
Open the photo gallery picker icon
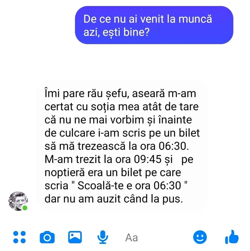coord(75,237)
